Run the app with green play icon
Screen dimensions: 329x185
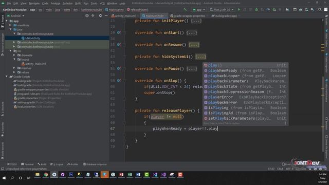coord(239,10)
